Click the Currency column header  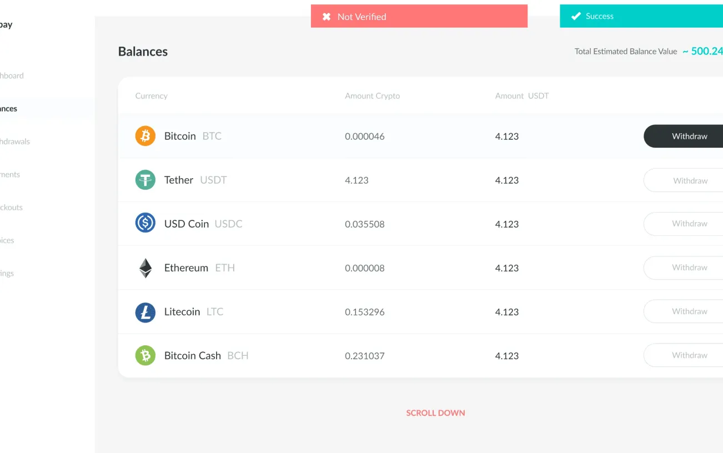[x=151, y=96]
